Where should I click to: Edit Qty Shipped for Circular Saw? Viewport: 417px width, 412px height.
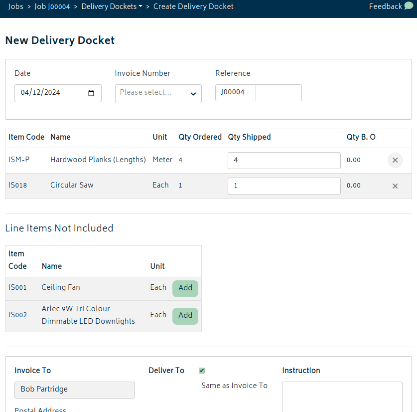tap(284, 186)
